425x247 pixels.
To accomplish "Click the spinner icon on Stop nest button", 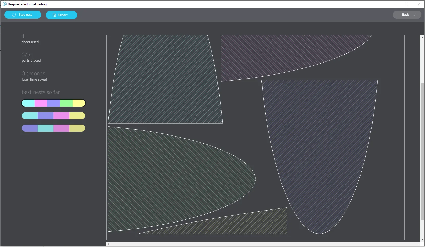I will (x=14, y=15).
